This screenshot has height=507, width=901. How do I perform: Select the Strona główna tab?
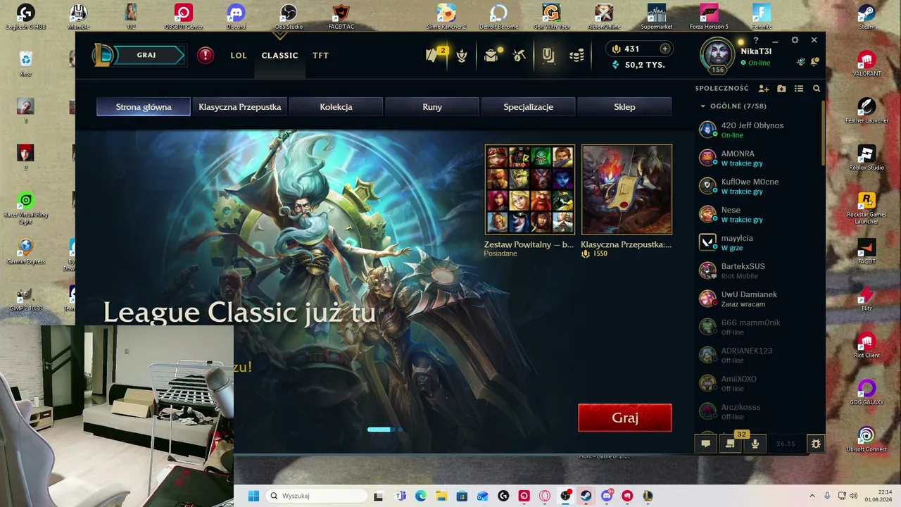(144, 107)
